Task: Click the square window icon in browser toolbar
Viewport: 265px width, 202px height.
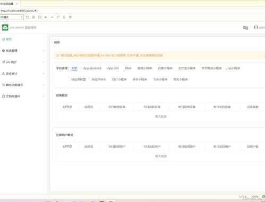Action: click(x=40, y=17)
